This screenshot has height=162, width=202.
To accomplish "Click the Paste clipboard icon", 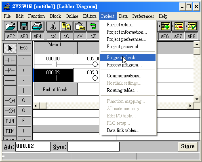I will [80, 26].
